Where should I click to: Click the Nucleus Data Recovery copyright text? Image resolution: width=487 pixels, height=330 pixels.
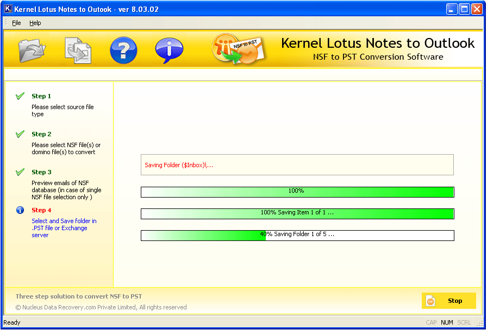point(101,307)
